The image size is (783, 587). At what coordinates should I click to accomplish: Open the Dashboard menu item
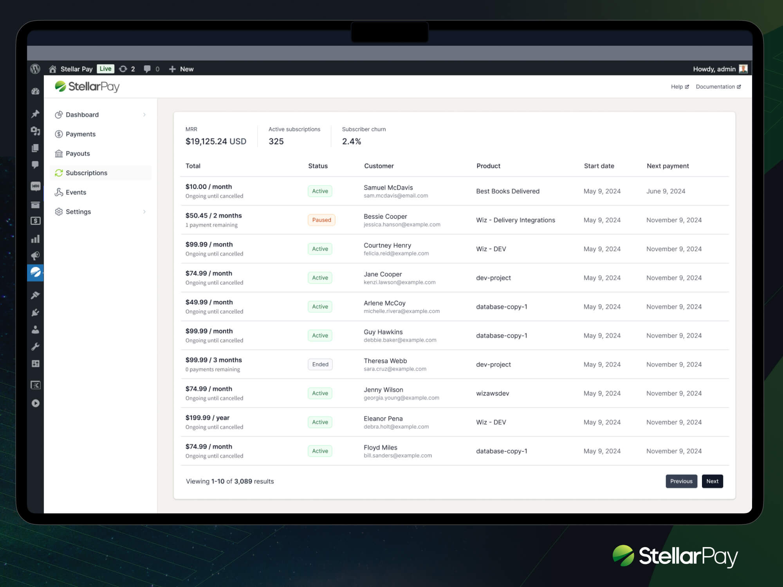(101, 115)
